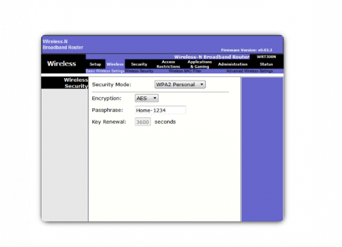
Task: Open the Wireless MAC Filter subtab
Action: [x=184, y=71]
